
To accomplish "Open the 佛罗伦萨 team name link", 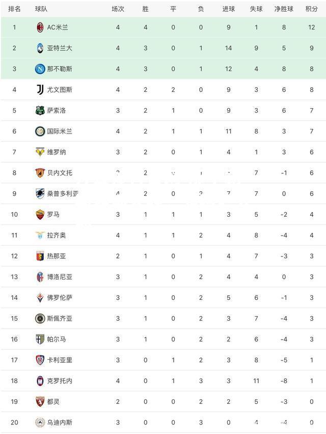I will click(60, 297).
